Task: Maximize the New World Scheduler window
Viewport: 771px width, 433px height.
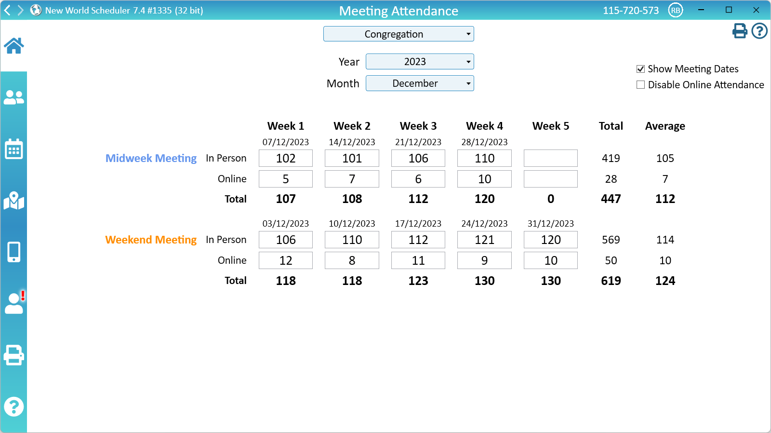Action: click(x=729, y=10)
